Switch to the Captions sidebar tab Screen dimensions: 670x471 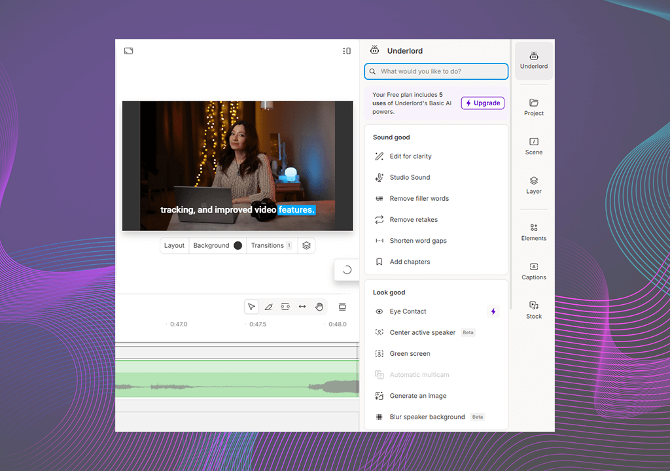point(534,271)
